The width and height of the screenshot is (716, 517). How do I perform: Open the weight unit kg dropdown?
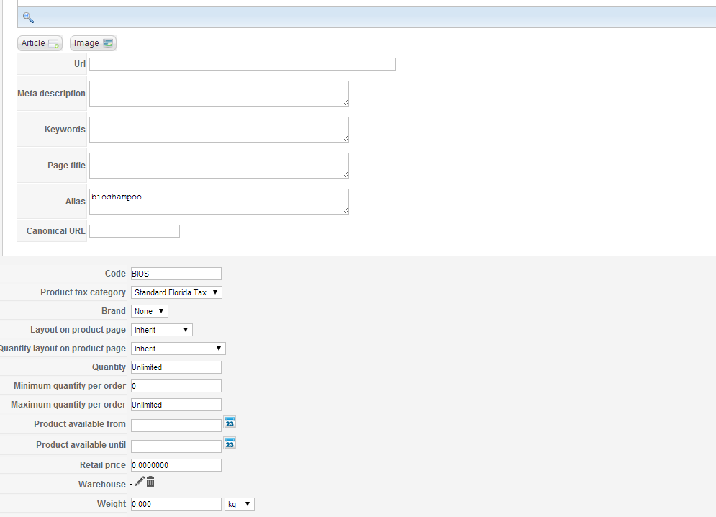coord(240,504)
